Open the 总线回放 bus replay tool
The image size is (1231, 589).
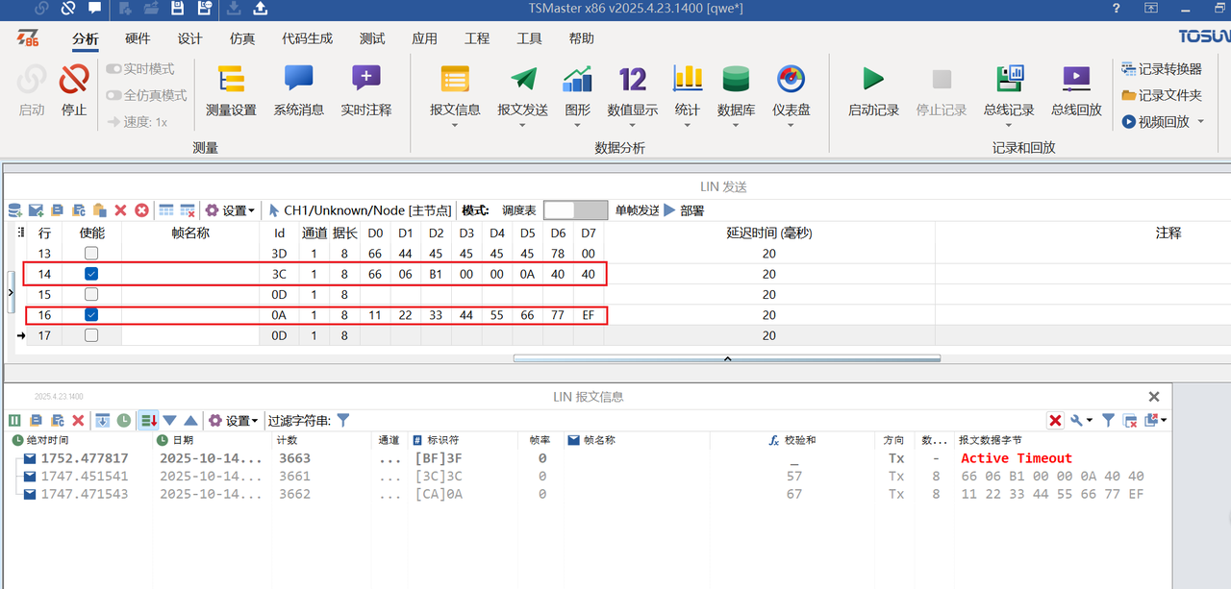[x=1075, y=91]
